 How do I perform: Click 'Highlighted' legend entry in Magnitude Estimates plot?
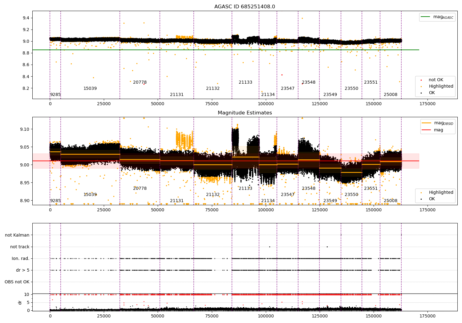pos(441,193)
